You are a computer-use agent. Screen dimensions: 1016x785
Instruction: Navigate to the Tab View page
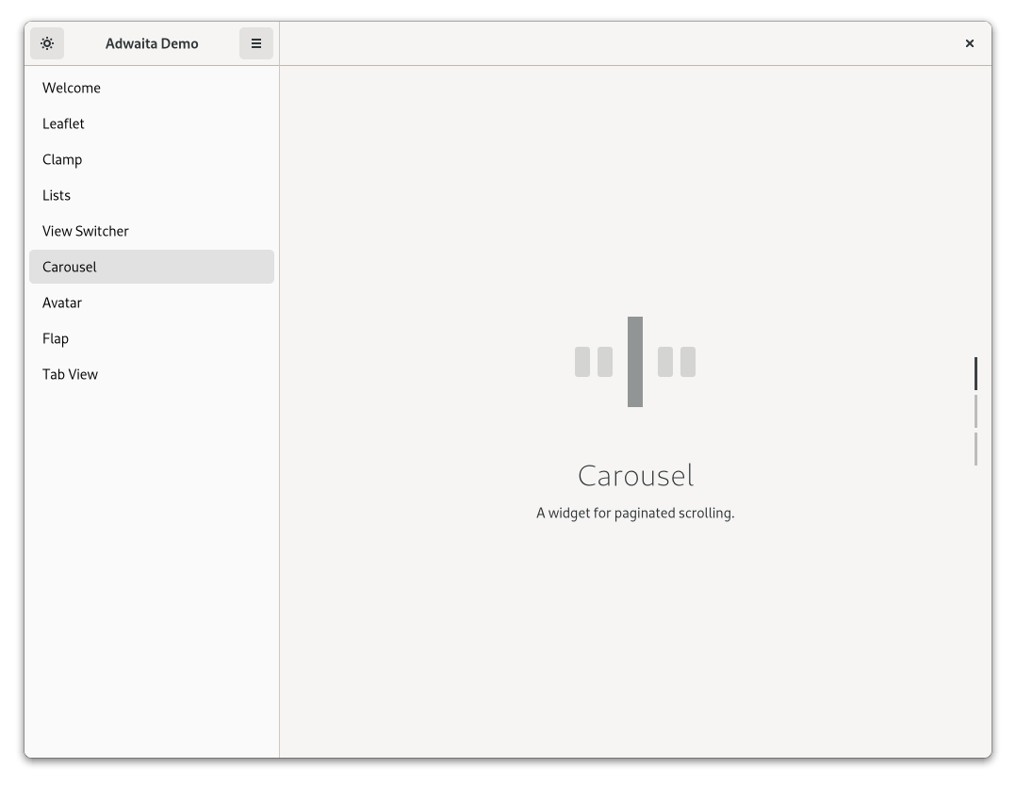click(70, 374)
